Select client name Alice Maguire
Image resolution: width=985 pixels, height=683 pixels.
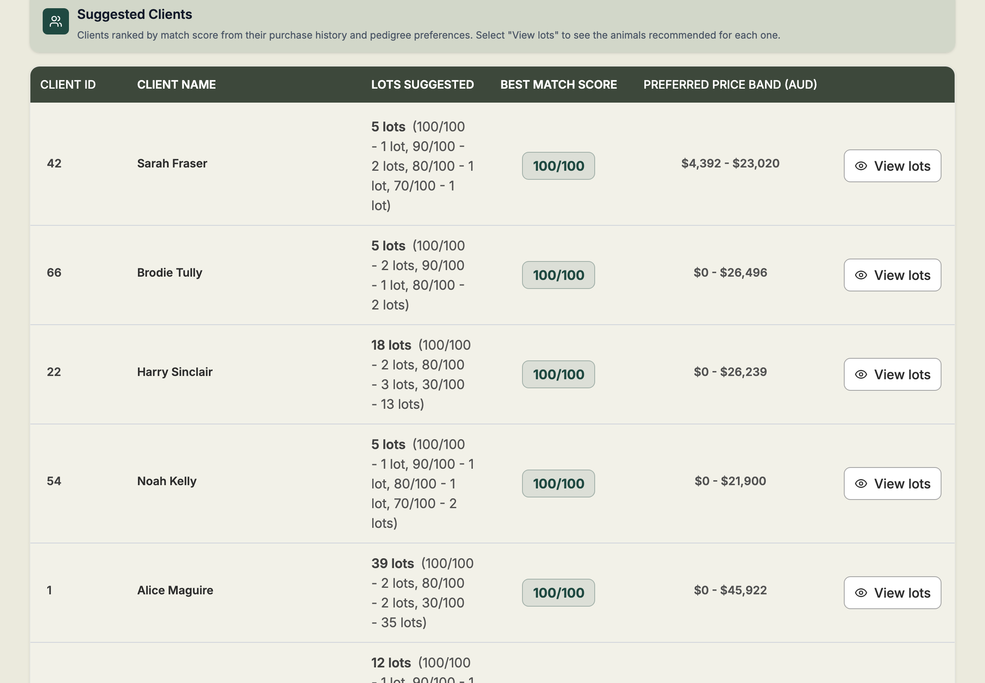(x=175, y=590)
